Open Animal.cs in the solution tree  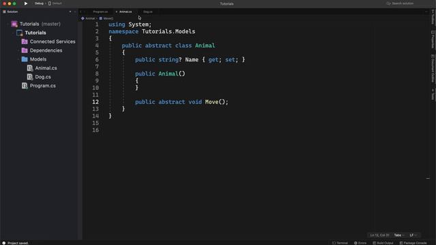pyautogui.click(x=46, y=68)
